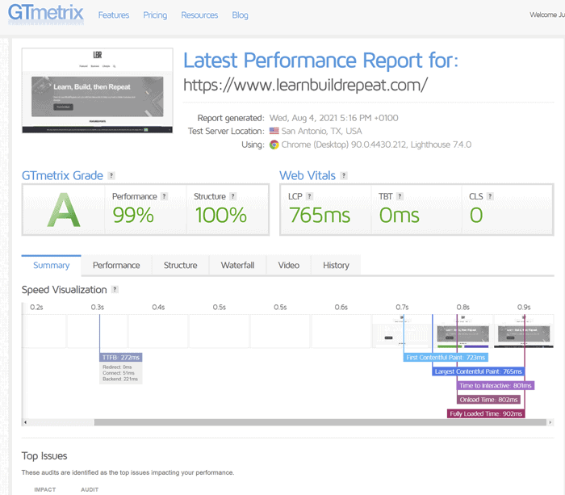Click the CLS value 0
This screenshot has width=565, height=495.
pyautogui.click(x=476, y=216)
